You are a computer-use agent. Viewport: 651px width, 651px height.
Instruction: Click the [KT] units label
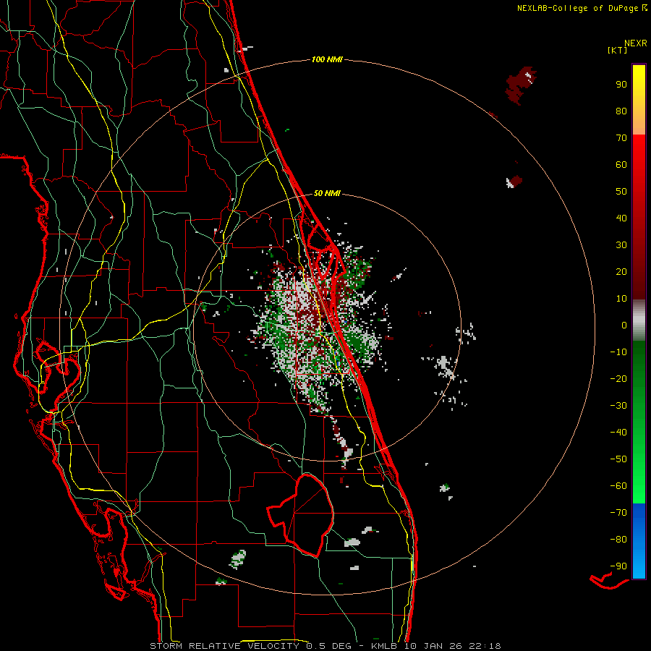618,50
